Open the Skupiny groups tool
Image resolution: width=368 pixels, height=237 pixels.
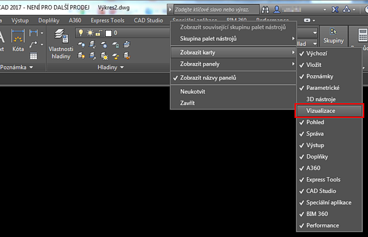click(x=333, y=36)
